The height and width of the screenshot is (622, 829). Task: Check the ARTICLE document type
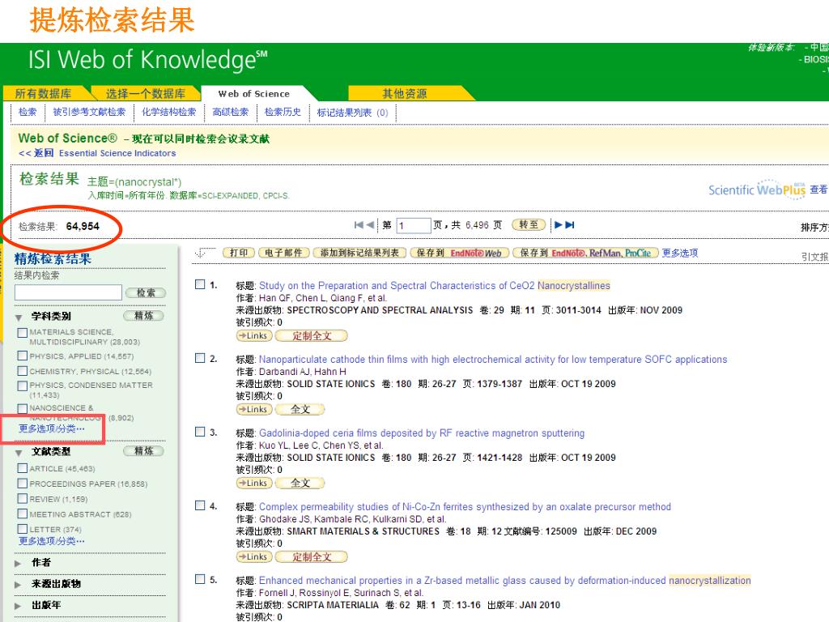click(x=22, y=468)
